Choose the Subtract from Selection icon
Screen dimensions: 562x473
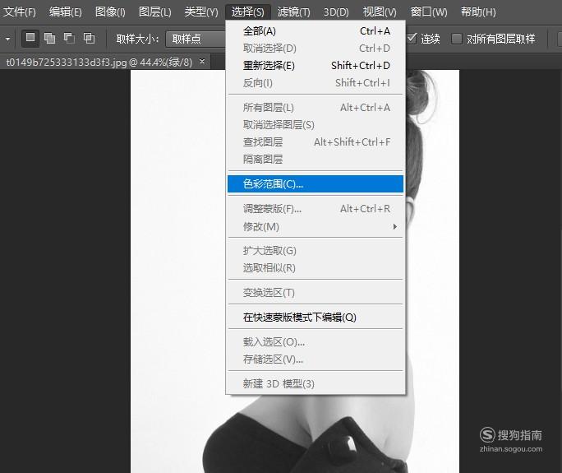coord(69,38)
